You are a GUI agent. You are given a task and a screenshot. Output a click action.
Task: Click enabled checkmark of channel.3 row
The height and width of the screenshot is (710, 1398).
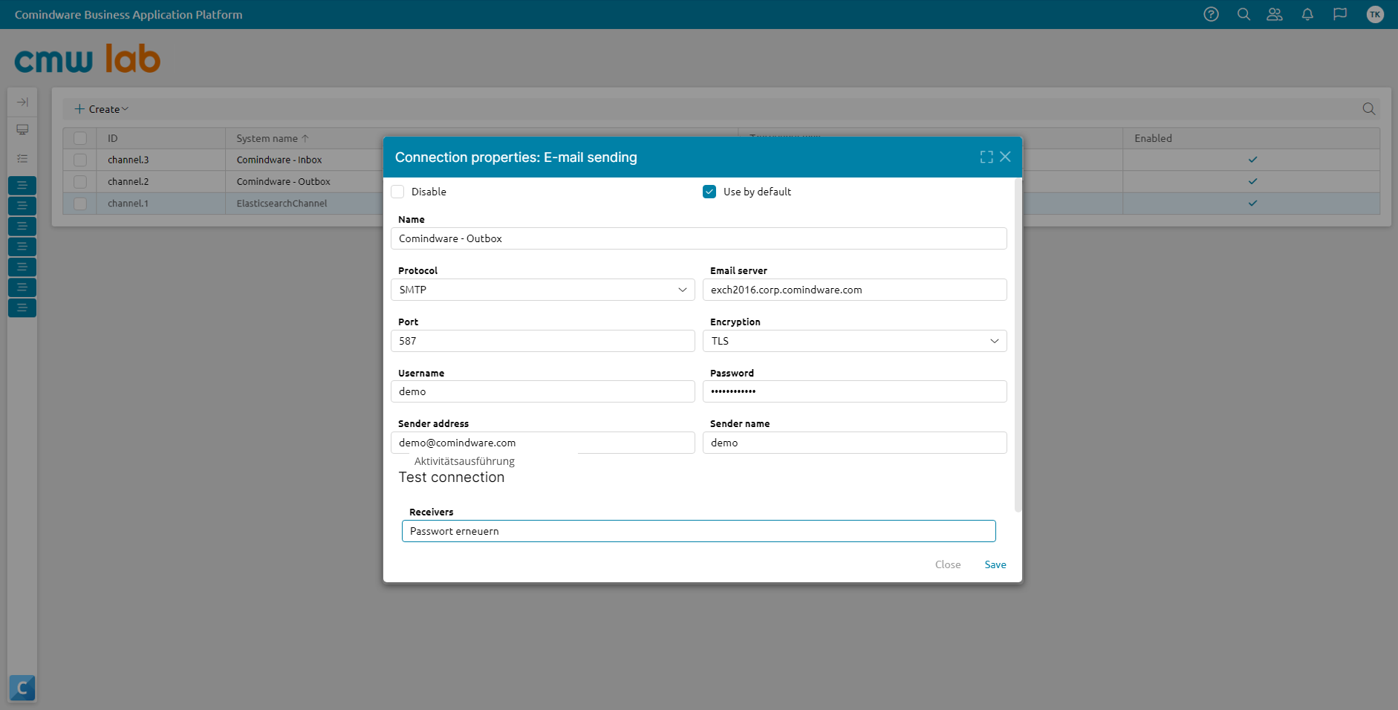click(x=1252, y=160)
